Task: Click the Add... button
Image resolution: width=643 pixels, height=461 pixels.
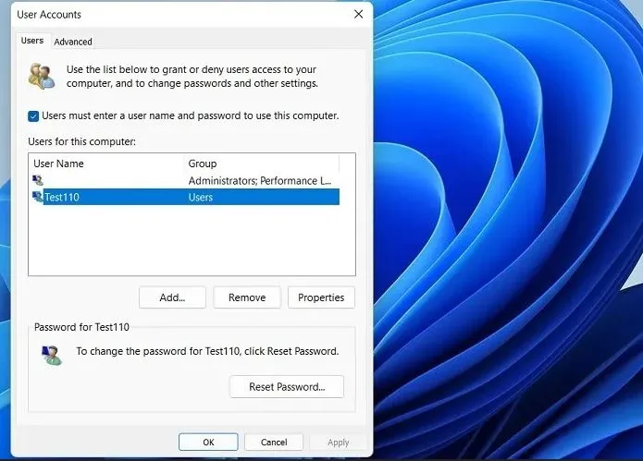Action: (172, 297)
